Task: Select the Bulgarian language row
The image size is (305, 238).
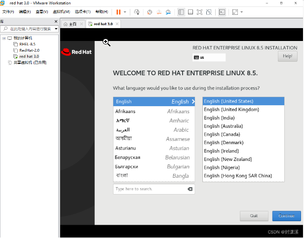Action: [154, 166]
